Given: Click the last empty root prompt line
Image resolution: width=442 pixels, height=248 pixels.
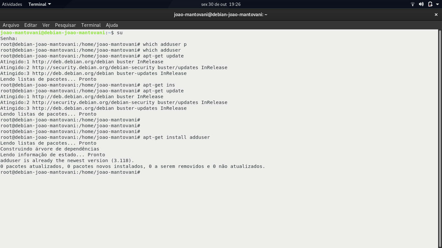Looking at the screenshot, I should (x=70, y=172).
